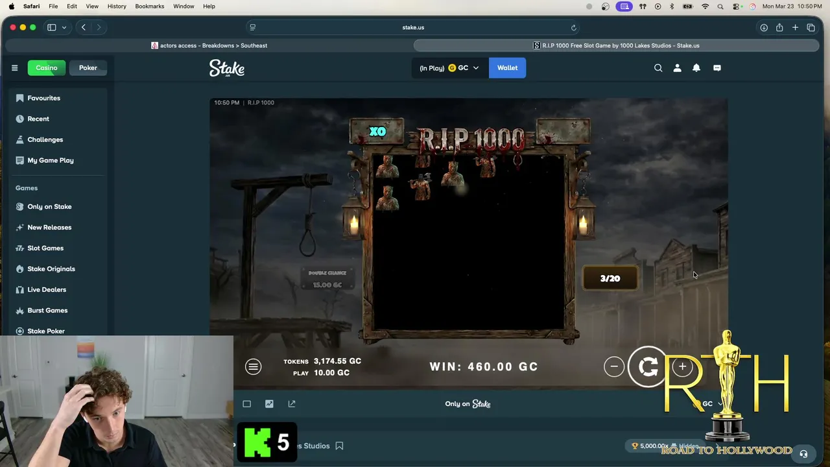Open the user profile icon
This screenshot has height=467, width=830.
pos(677,67)
